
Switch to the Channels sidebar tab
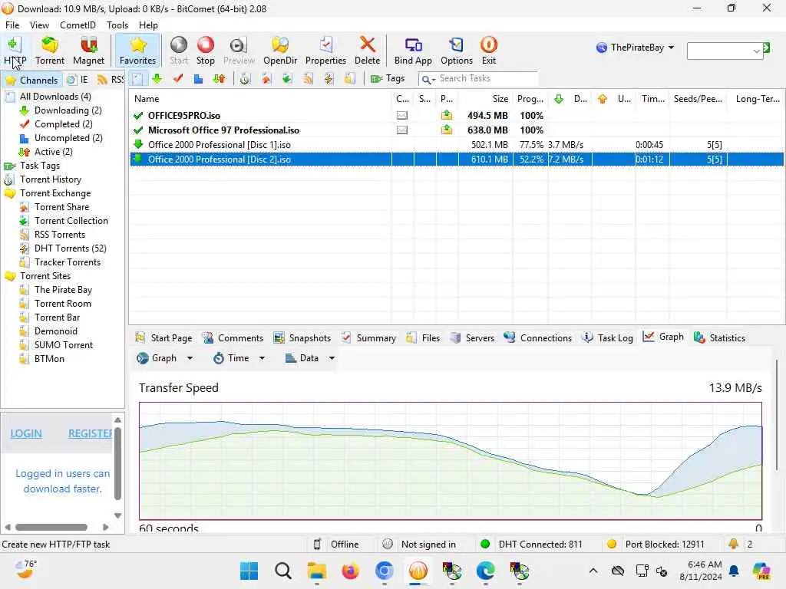[32, 80]
